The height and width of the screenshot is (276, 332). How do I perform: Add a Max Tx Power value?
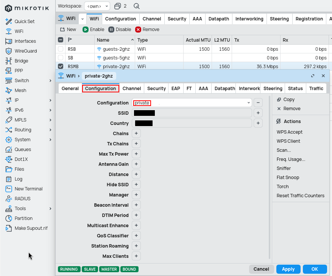pyautogui.click(x=136, y=154)
